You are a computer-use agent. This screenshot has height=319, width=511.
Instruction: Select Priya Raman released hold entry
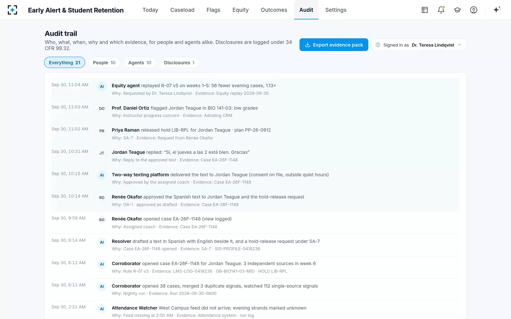[255, 134]
